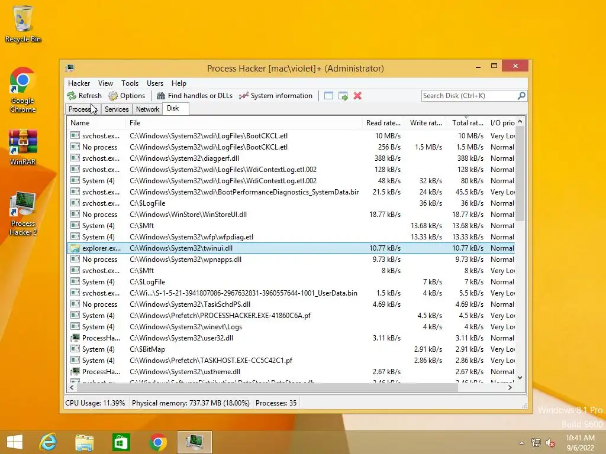Switch to the Services tab
This screenshot has width=606, height=454.
point(117,109)
